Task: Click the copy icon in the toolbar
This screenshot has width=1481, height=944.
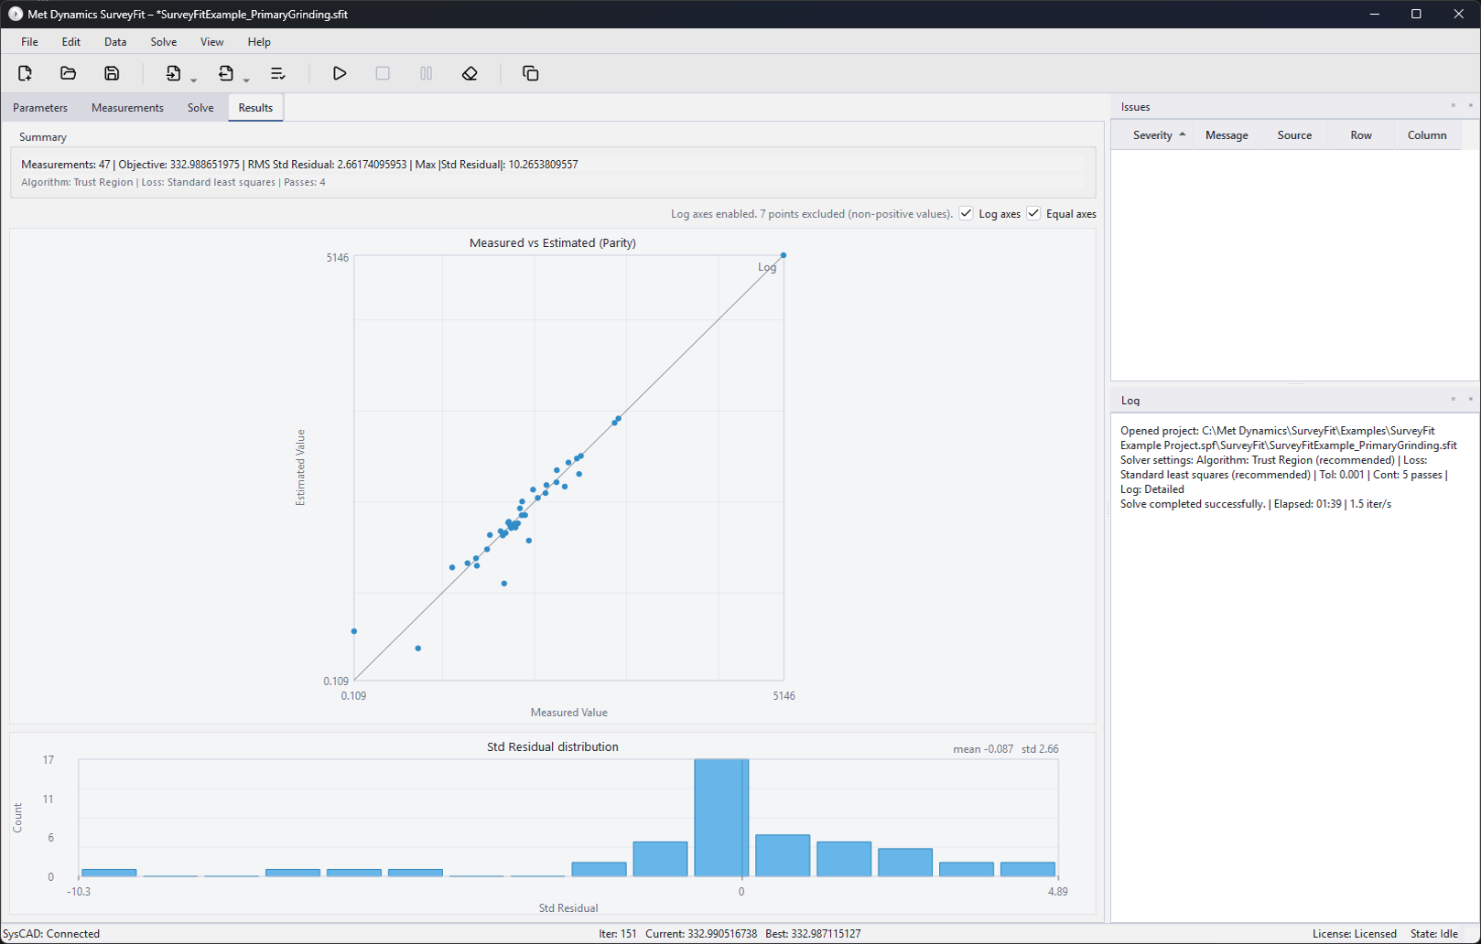Action: pos(530,73)
